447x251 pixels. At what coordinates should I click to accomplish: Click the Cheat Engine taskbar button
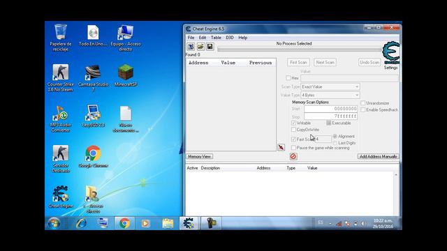(189, 223)
